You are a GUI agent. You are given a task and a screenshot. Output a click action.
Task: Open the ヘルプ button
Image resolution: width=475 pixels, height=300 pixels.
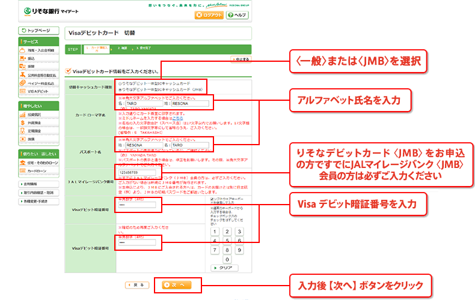click(237, 15)
